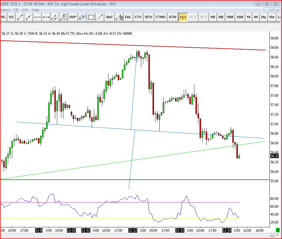Click the greyed TC 1 button
The image size is (282, 239).
click(x=193, y=17)
